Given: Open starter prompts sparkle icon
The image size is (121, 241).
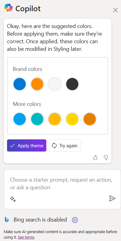Looking at the screenshot, I should (x=13, y=199).
